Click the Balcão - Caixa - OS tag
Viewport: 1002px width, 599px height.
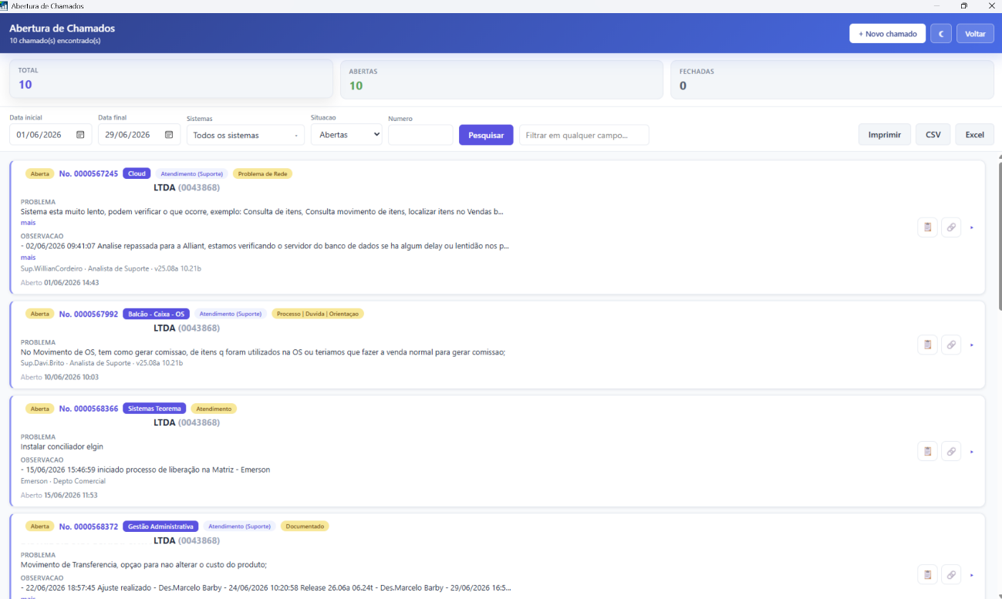156,314
